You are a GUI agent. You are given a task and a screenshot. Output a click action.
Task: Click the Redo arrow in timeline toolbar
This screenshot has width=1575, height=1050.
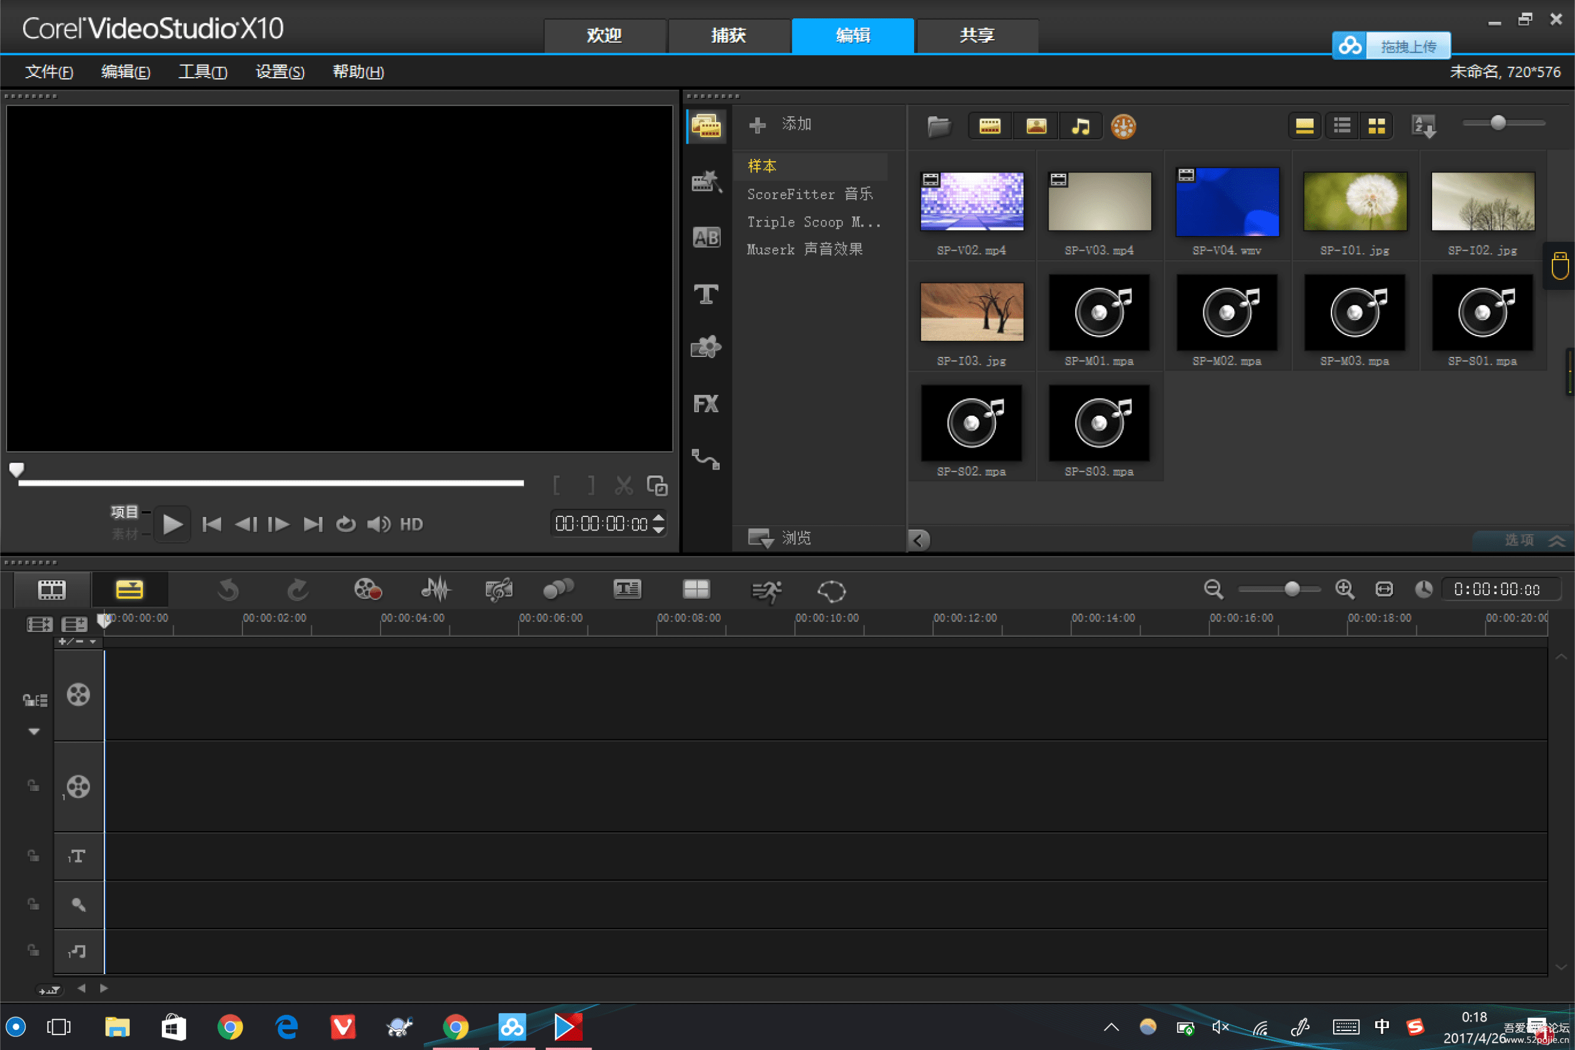(x=297, y=590)
